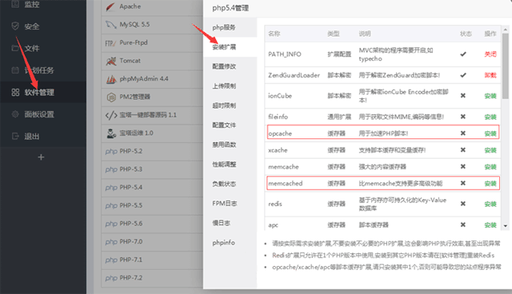Image resolution: width=512 pixels, height=294 pixels.
Task: Click the PM2管理器 hexagon icon
Action: 111,97
